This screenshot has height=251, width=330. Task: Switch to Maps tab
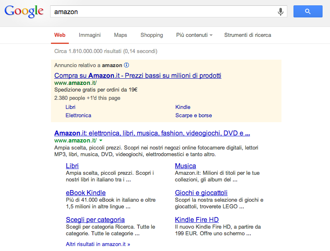coord(120,35)
